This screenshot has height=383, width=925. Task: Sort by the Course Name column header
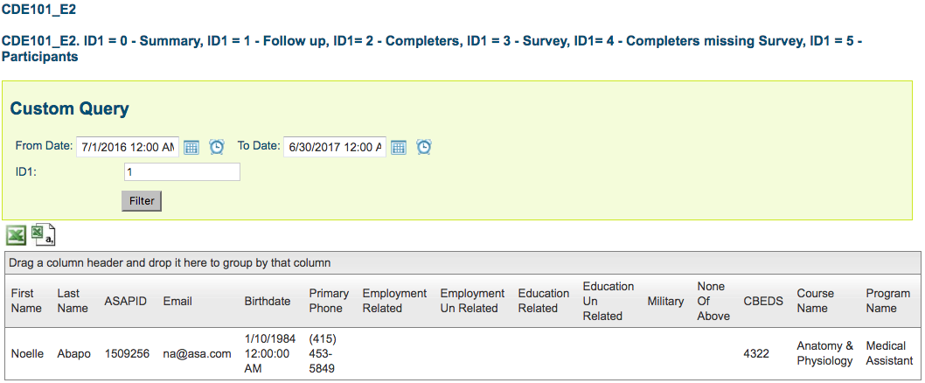tap(815, 301)
